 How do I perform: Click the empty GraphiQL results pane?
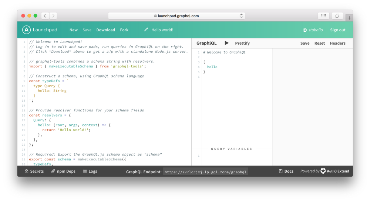(x=312, y=107)
